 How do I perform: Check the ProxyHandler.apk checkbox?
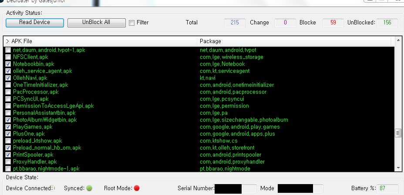[x=8, y=161]
